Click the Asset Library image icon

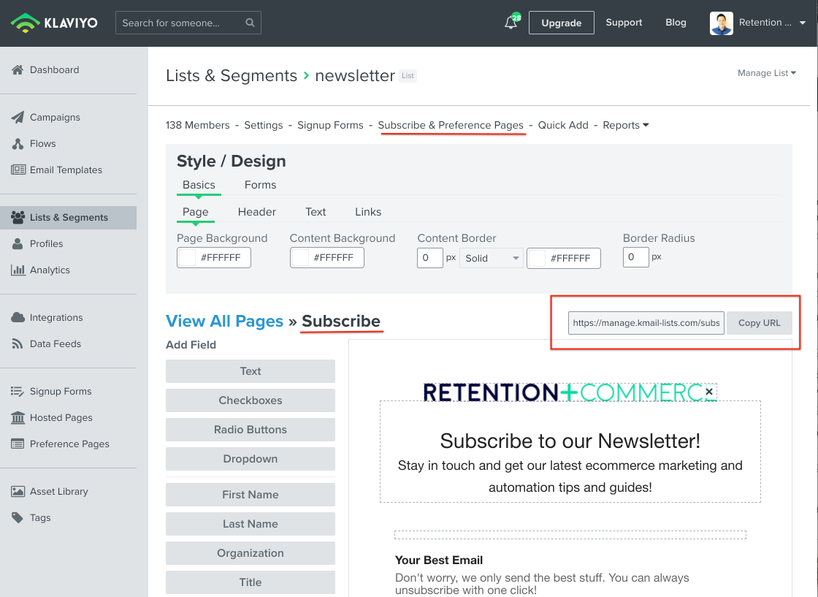pyautogui.click(x=18, y=491)
